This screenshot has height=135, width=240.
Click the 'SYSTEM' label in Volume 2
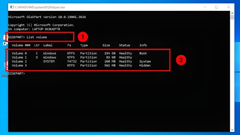49,61
